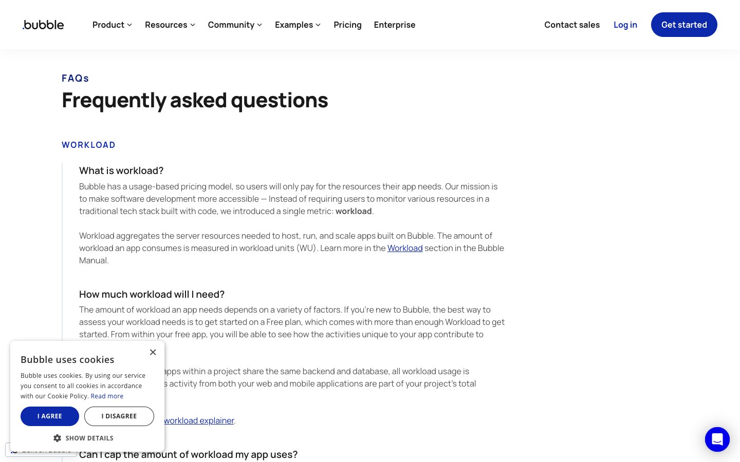Click the Bubble logo in header
Image resolution: width=740 pixels, height=462 pixels.
(43, 25)
